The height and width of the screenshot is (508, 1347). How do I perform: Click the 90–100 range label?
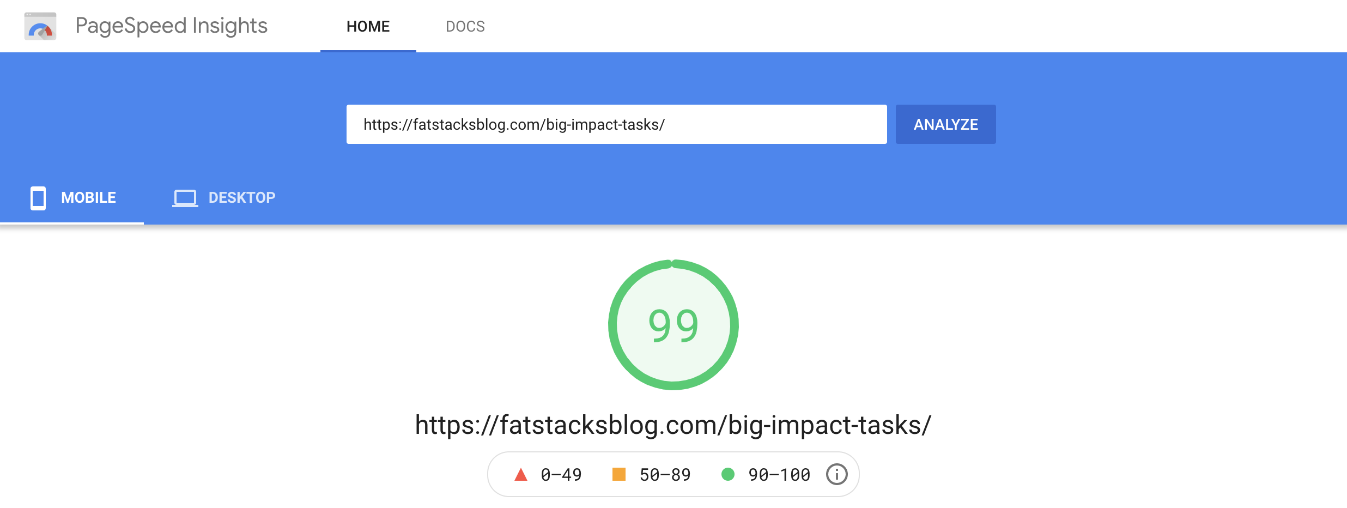click(x=779, y=475)
